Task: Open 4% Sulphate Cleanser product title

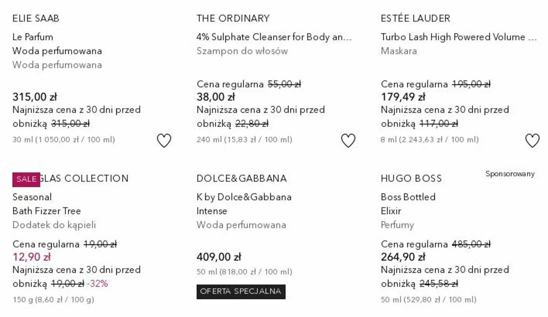Action: click(x=274, y=37)
